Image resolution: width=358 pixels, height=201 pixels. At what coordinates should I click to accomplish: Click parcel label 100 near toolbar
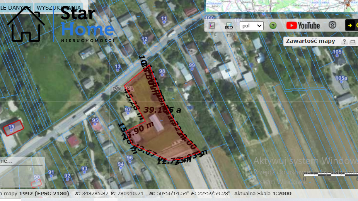[x=210, y=18]
